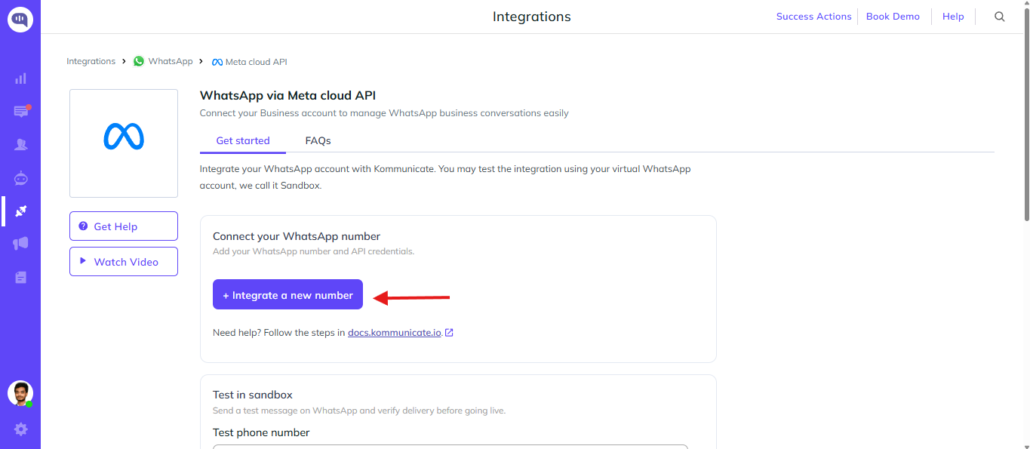Click the 'WhatsApp via Meta cloud API' title

click(287, 96)
